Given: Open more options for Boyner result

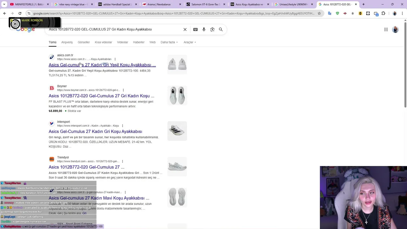Looking at the screenshot, I should point(123,90).
